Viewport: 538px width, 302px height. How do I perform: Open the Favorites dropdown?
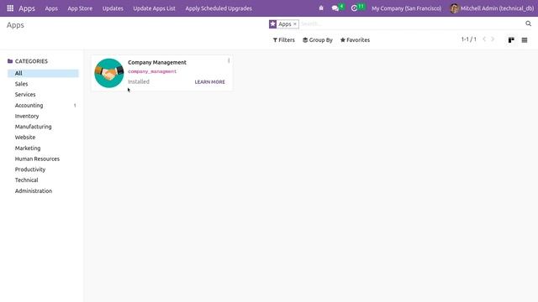point(355,40)
